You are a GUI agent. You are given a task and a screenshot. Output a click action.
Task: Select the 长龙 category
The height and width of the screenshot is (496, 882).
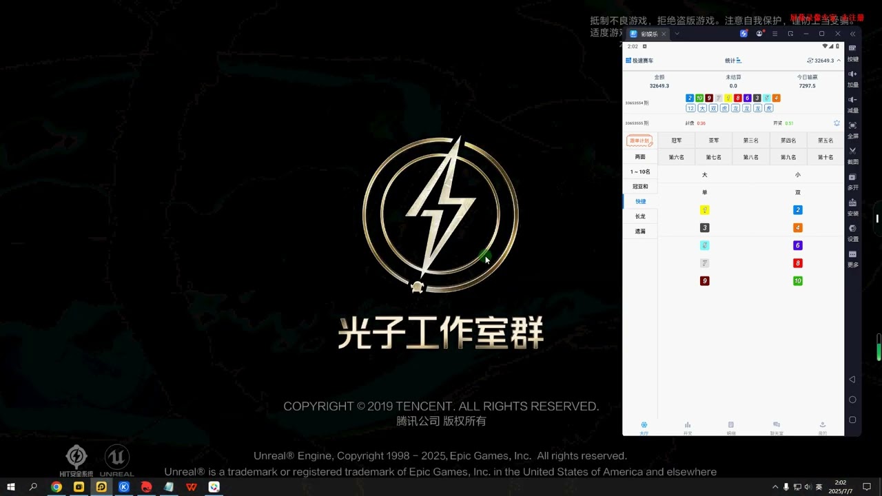(x=640, y=216)
